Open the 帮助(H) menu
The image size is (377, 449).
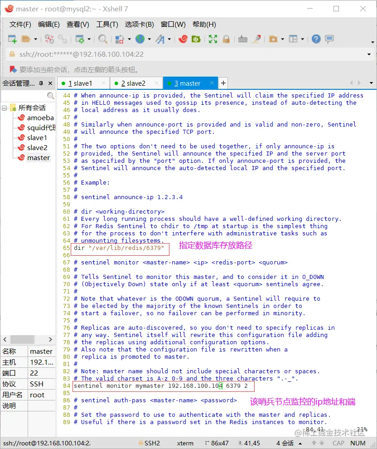click(204, 24)
